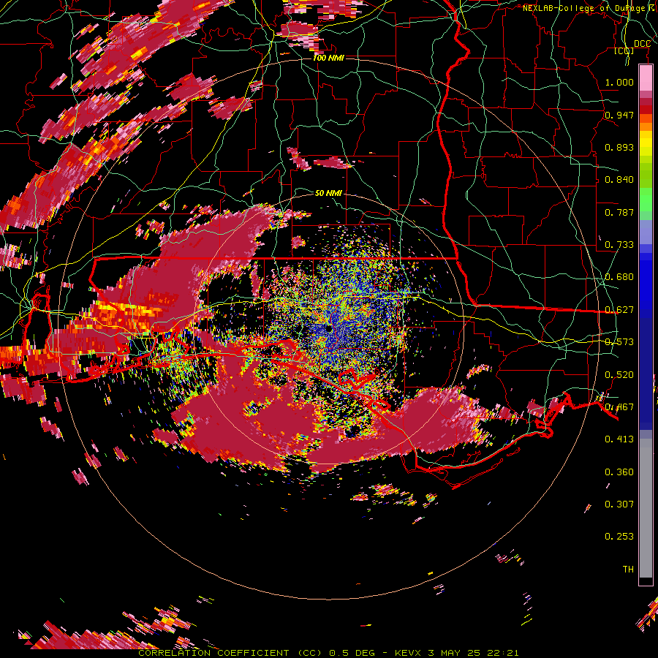Click the gray segment of the color bar
The image size is (658, 658).
point(646,508)
